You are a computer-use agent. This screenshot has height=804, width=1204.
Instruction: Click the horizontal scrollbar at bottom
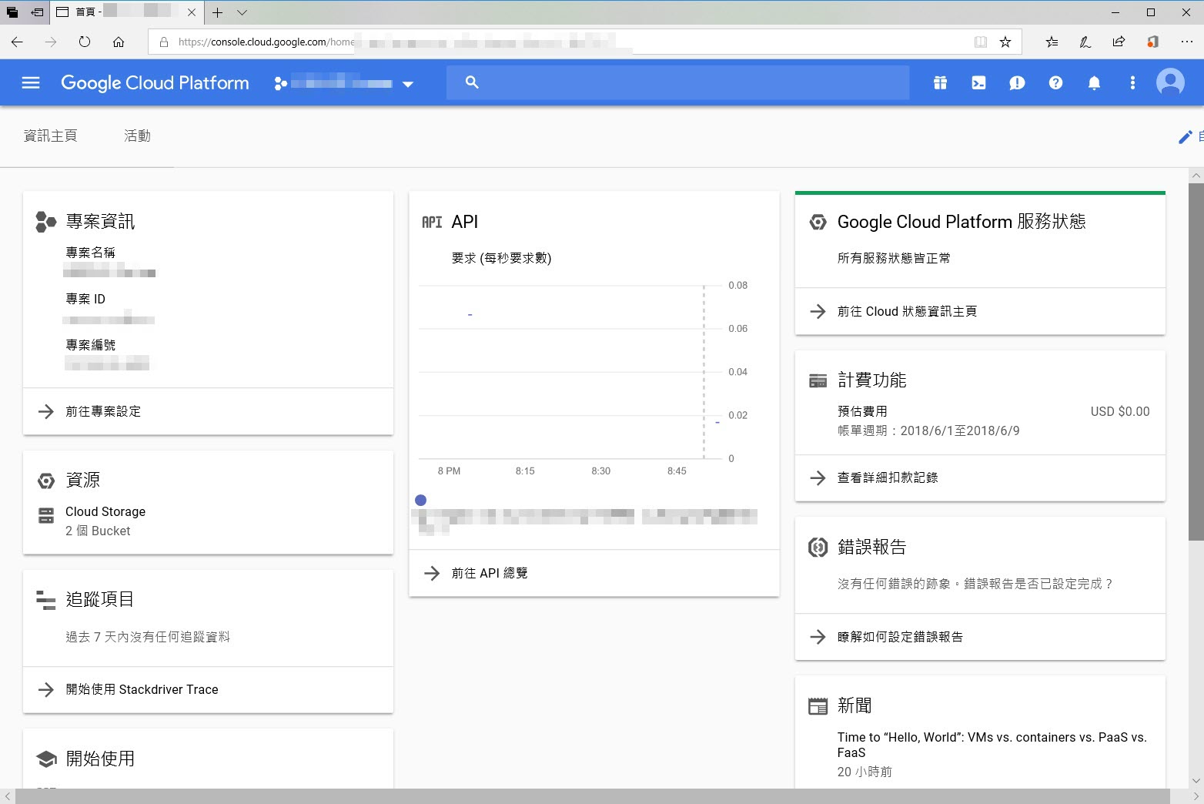pyautogui.click(x=591, y=796)
